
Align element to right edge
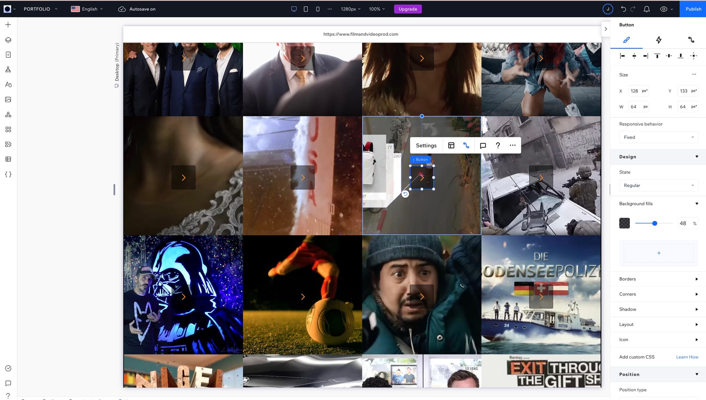pos(645,56)
